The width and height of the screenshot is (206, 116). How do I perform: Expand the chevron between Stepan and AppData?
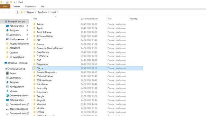click(36, 12)
